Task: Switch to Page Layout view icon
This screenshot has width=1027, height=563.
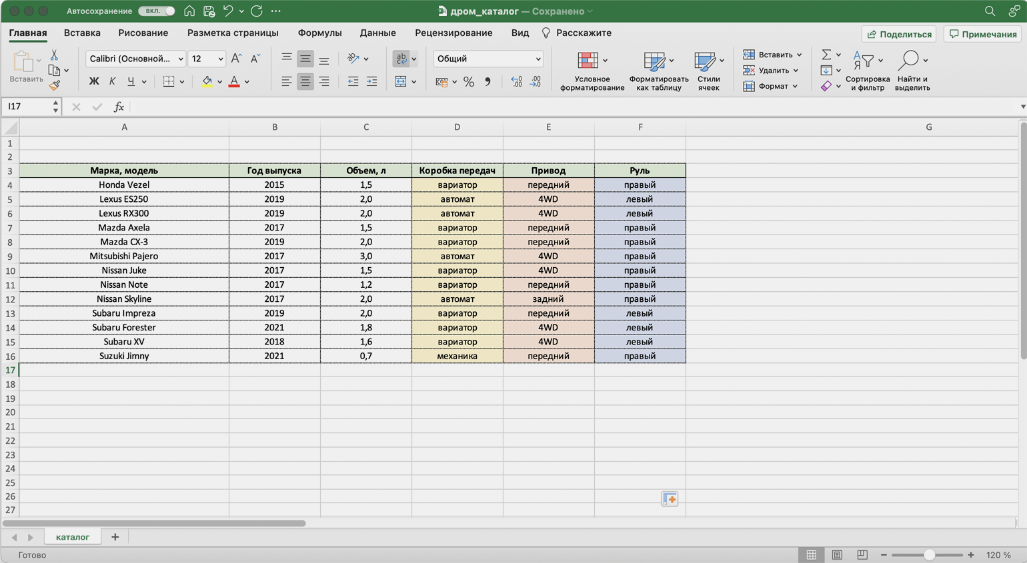Action: point(837,555)
